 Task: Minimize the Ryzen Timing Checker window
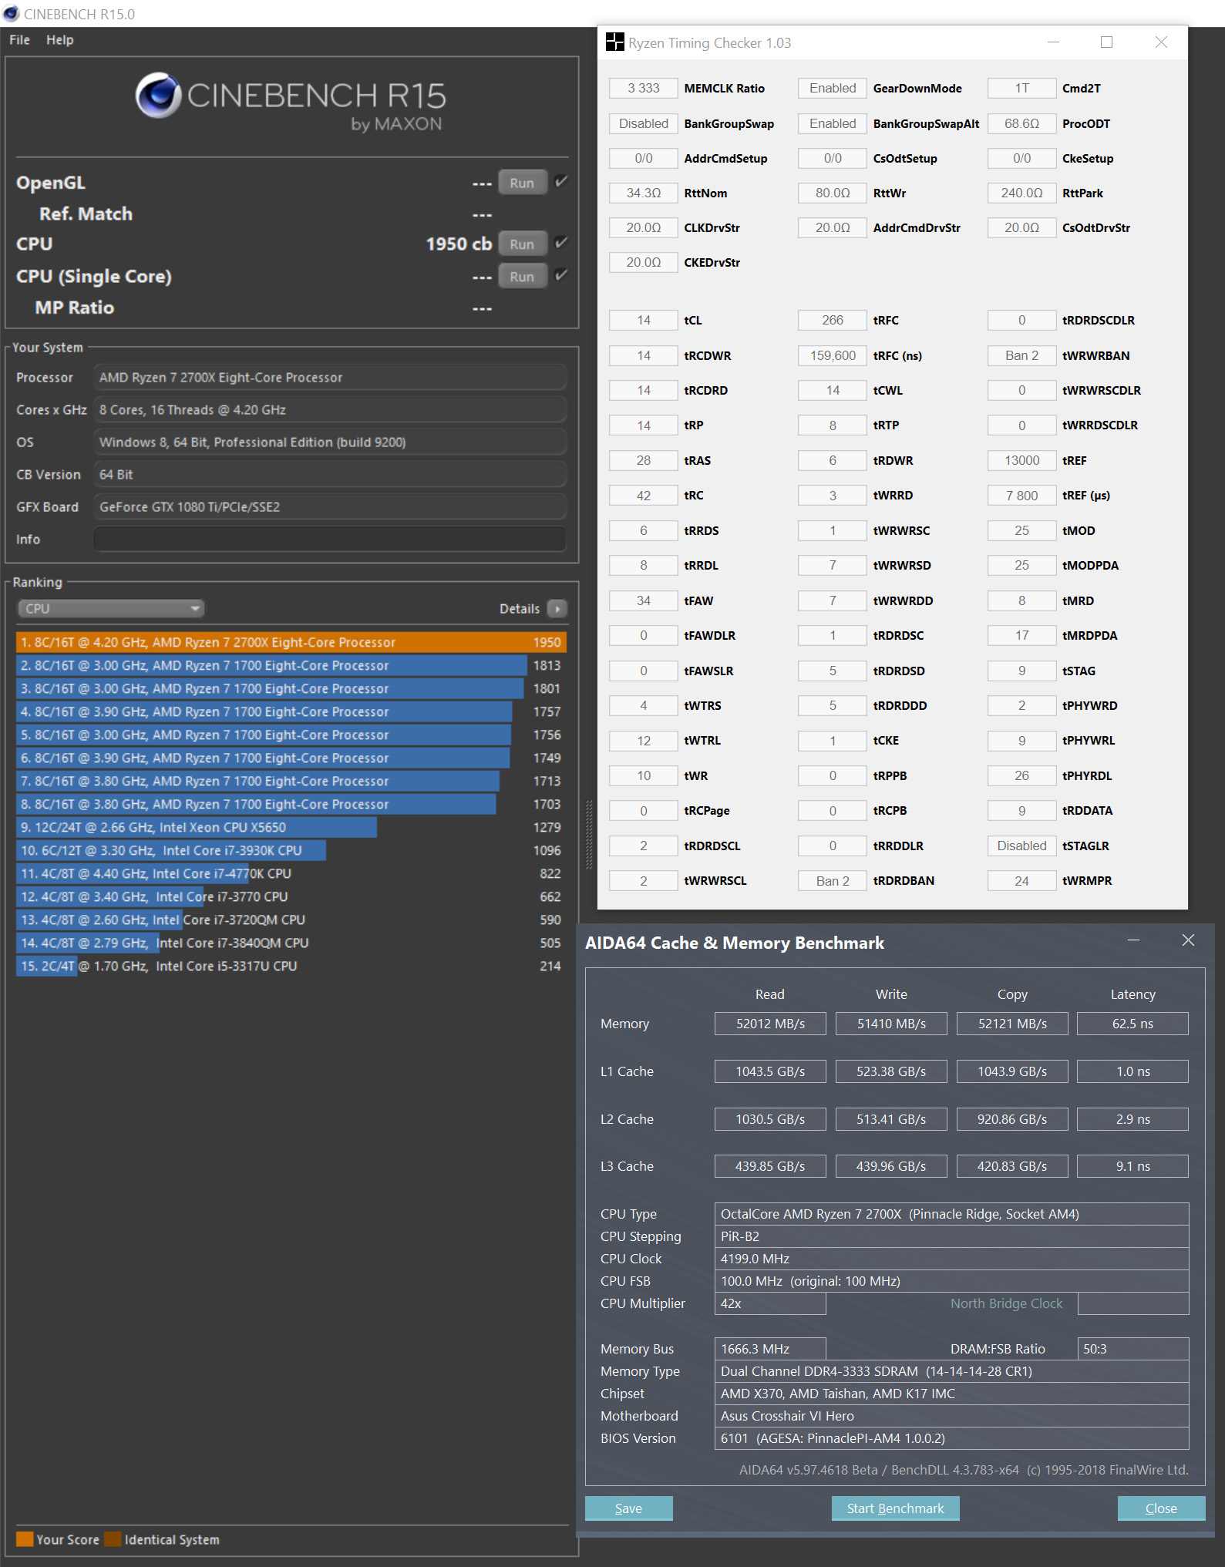(1053, 42)
